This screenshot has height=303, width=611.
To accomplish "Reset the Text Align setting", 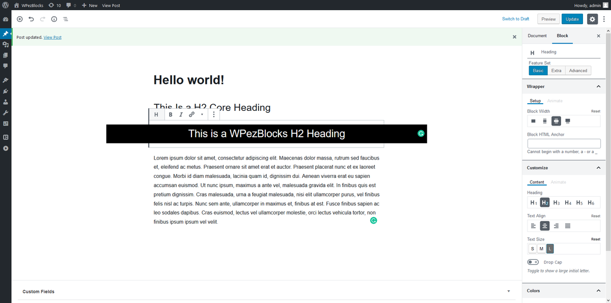I will tap(596, 216).
